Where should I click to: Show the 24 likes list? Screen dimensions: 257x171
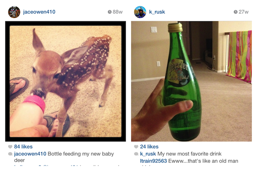(149, 147)
